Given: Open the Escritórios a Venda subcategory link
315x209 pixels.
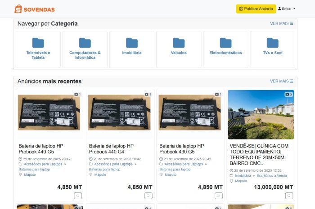Looking at the screenshot, I should 272,175.
